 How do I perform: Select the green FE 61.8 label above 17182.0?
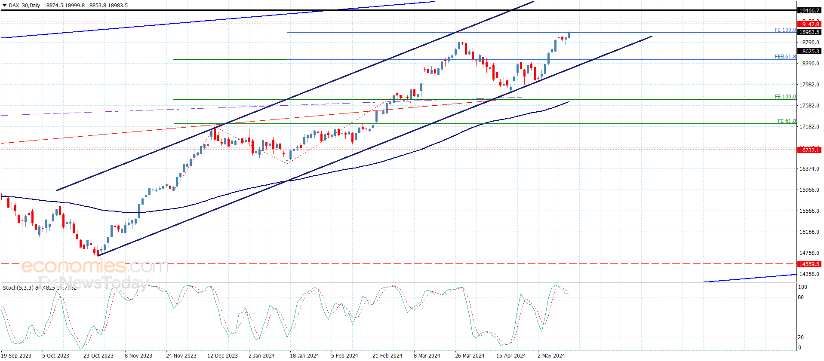click(787, 121)
